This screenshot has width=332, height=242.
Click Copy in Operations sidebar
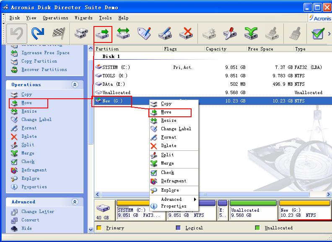pyautogui.click(x=26, y=94)
